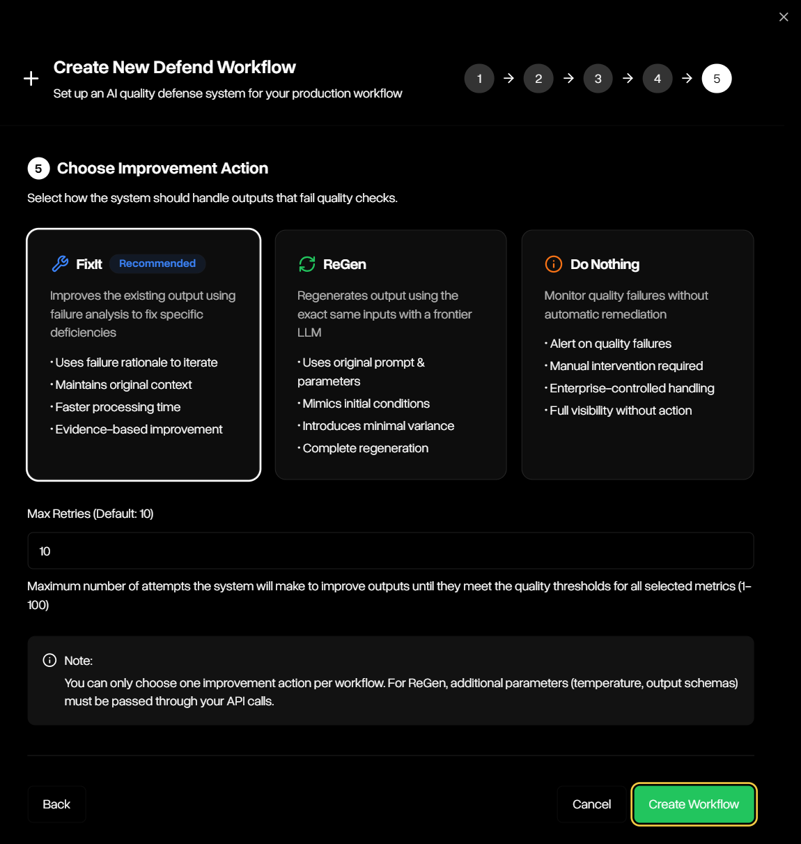Select step 2 in the workflow steps
The height and width of the screenshot is (844, 801).
538,78
